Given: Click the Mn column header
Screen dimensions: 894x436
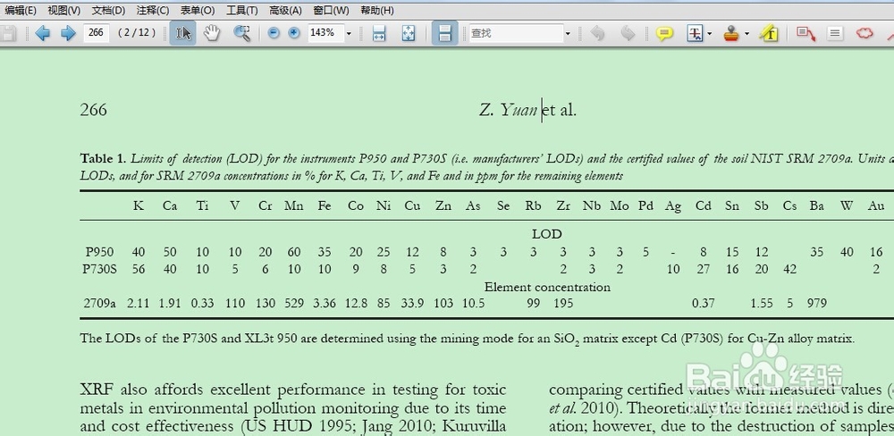Looking at the screenshot, I should point(294,205).
